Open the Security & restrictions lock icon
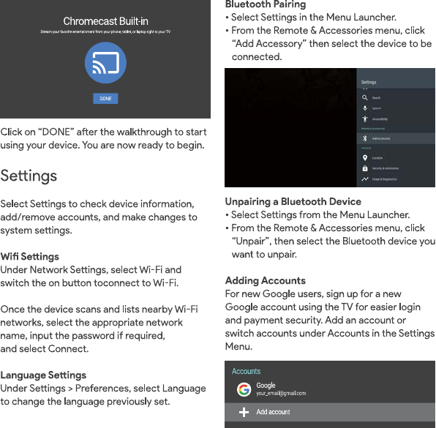This screenshot has height=428, width=436. tap(365, 168)
